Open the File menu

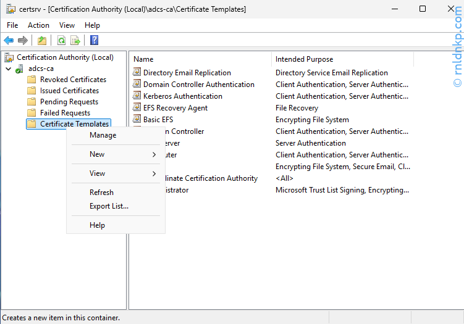[x=12, y=25]
